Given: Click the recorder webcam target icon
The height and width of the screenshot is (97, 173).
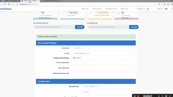Looking at the screenshot, I should point(159,96).
